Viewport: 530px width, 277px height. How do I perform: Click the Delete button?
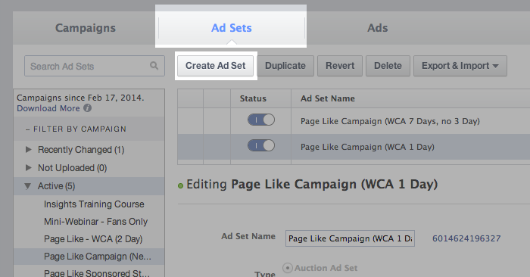(x=388, y=66)
